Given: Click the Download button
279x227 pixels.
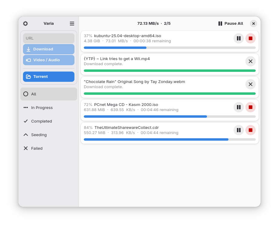Looking at the screenshot, I should click(x=49, y=49).
